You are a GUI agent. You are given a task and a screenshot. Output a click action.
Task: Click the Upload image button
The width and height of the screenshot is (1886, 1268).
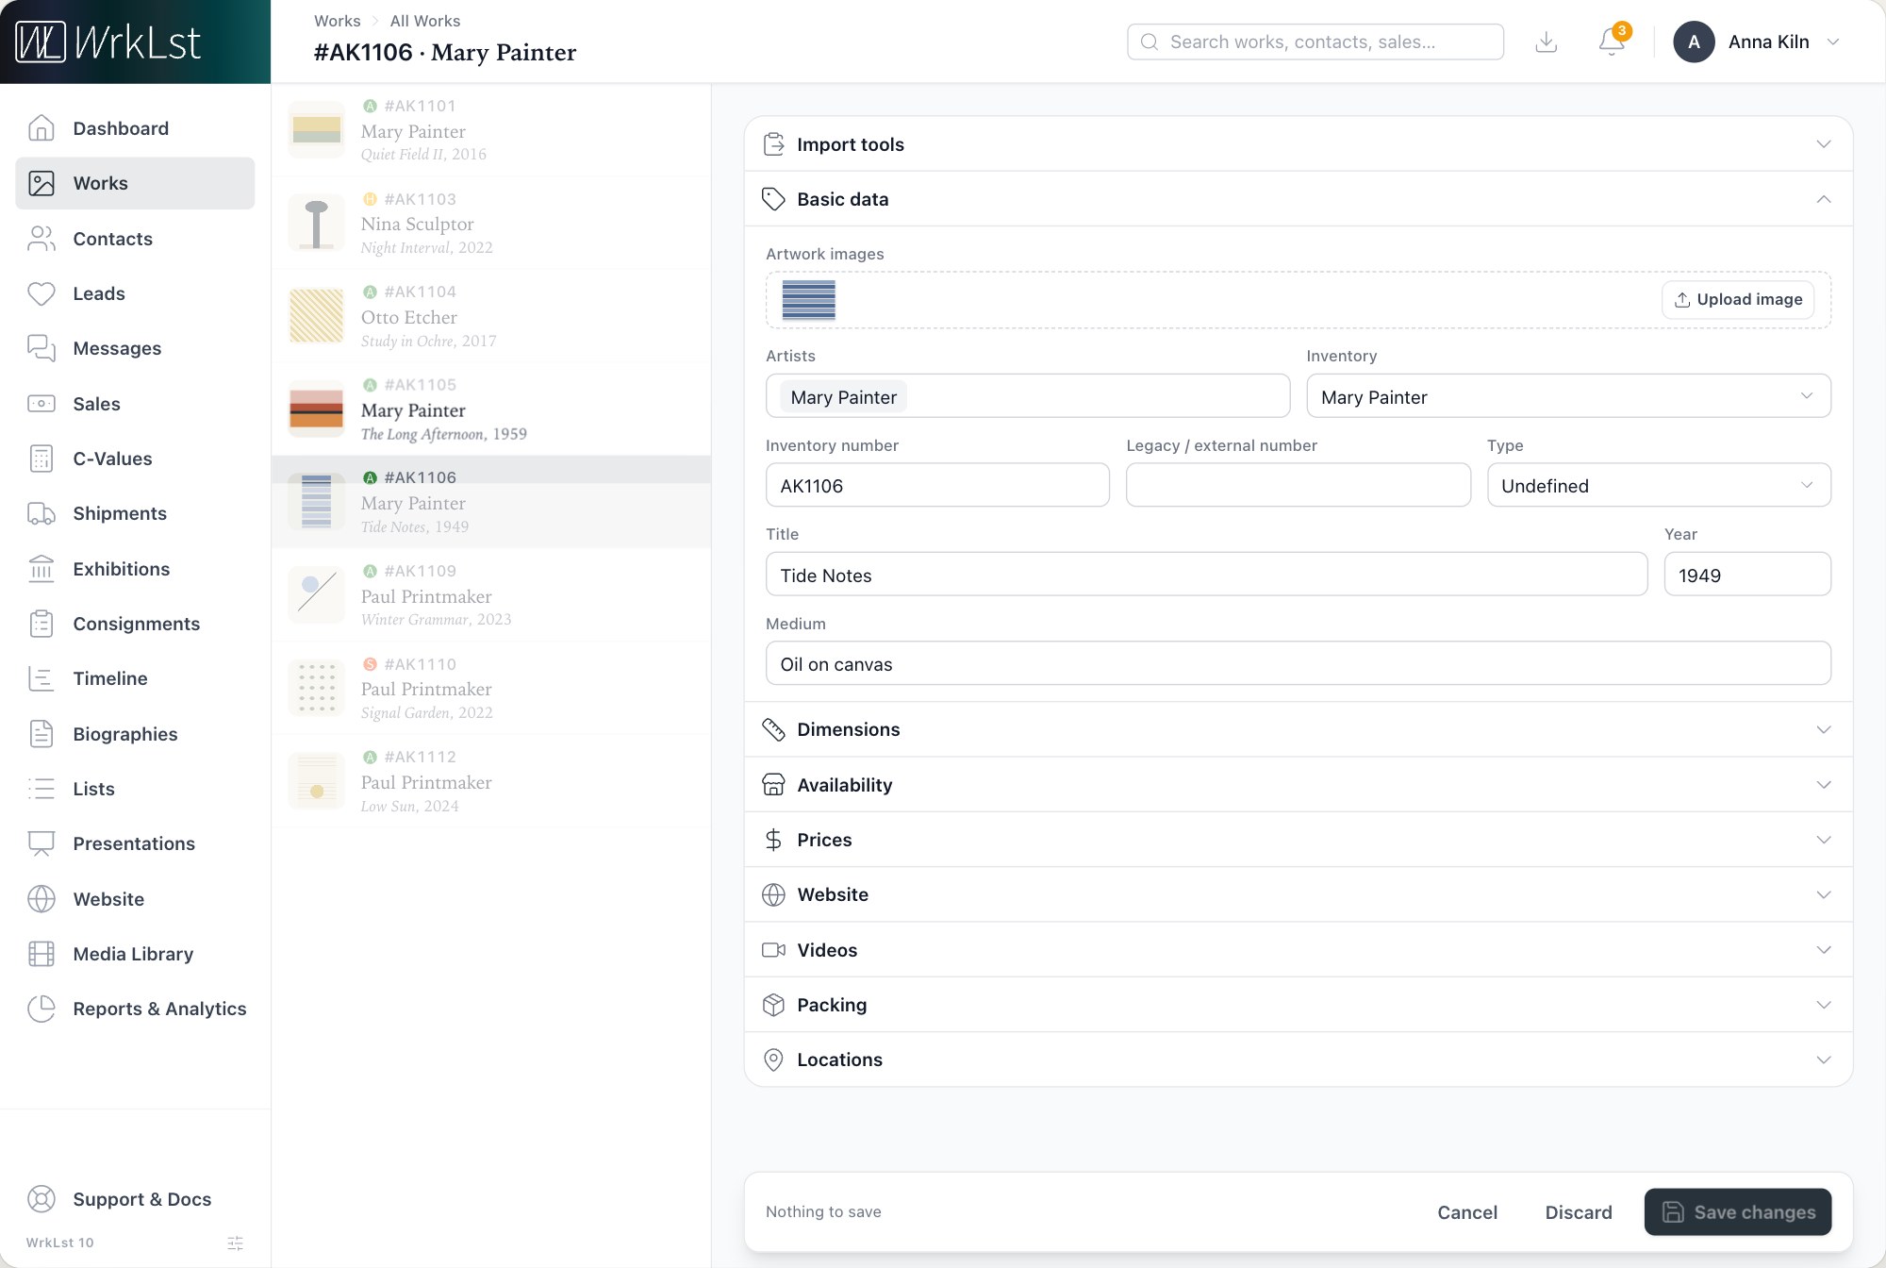click(x=1738, y=299)
